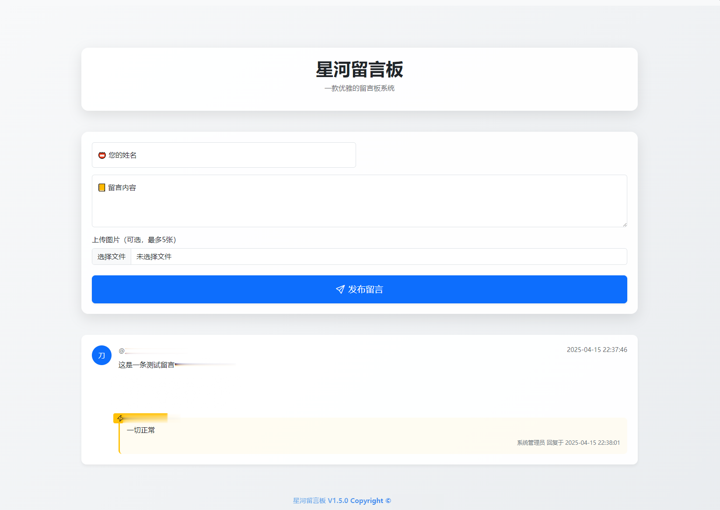Click the 您的姓名 name input field
720x510 pixels.
pyautogui.click(x=223, y=155)
